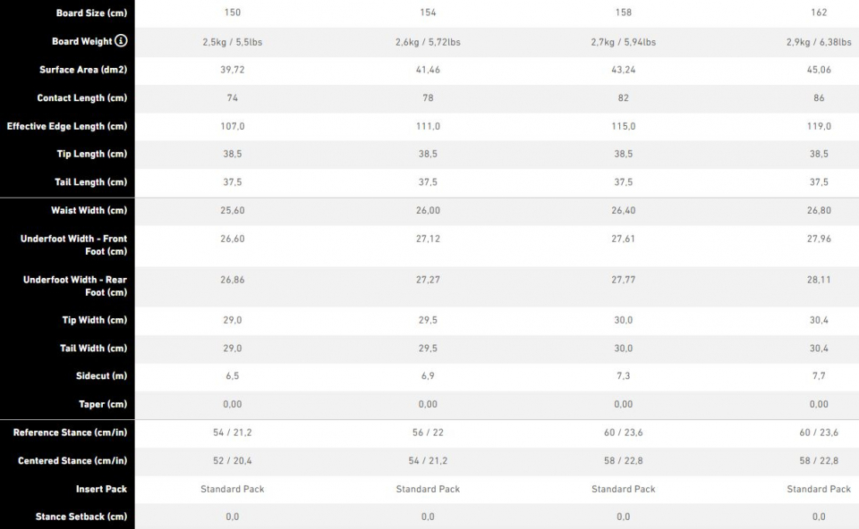Click Underfoot Width - Front Foot label

pos(74,245)
